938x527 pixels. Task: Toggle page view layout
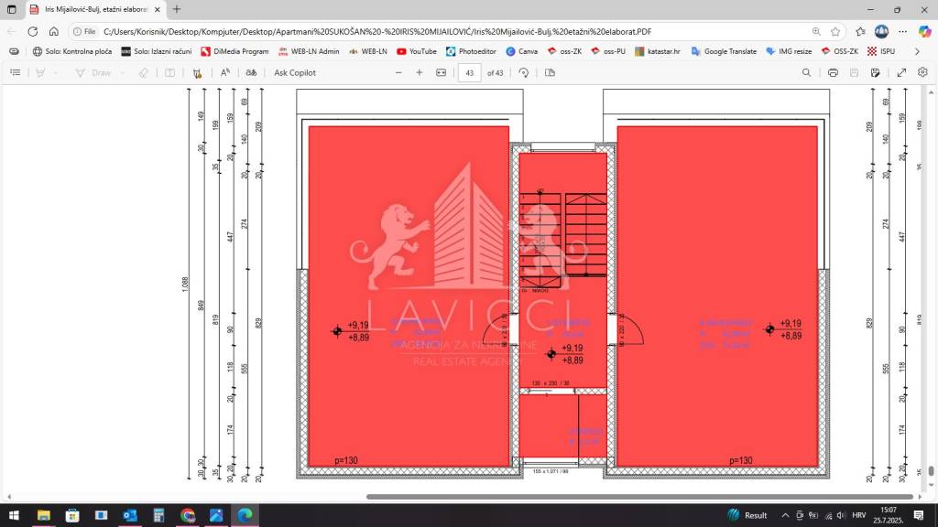coord(550,73)
